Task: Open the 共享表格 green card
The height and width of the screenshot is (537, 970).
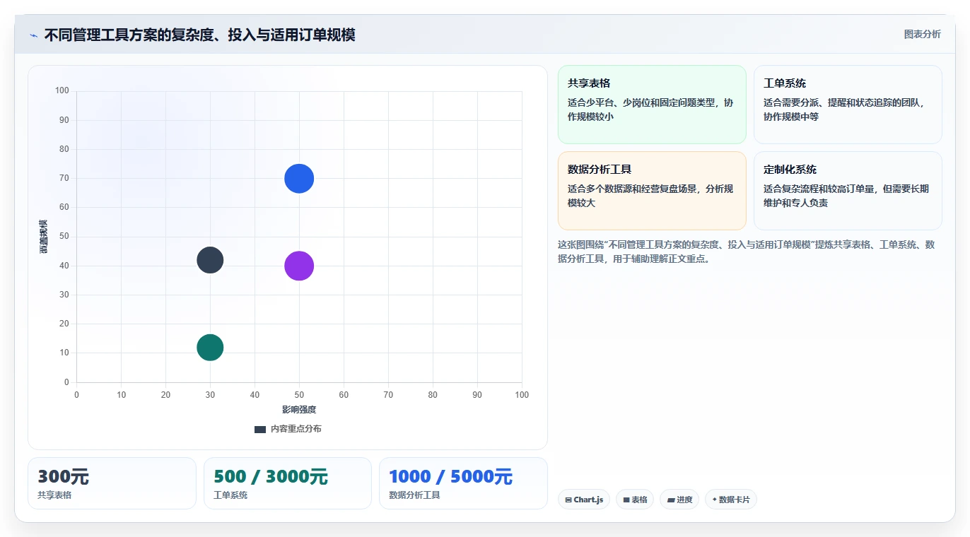Action: pos(652,105)
